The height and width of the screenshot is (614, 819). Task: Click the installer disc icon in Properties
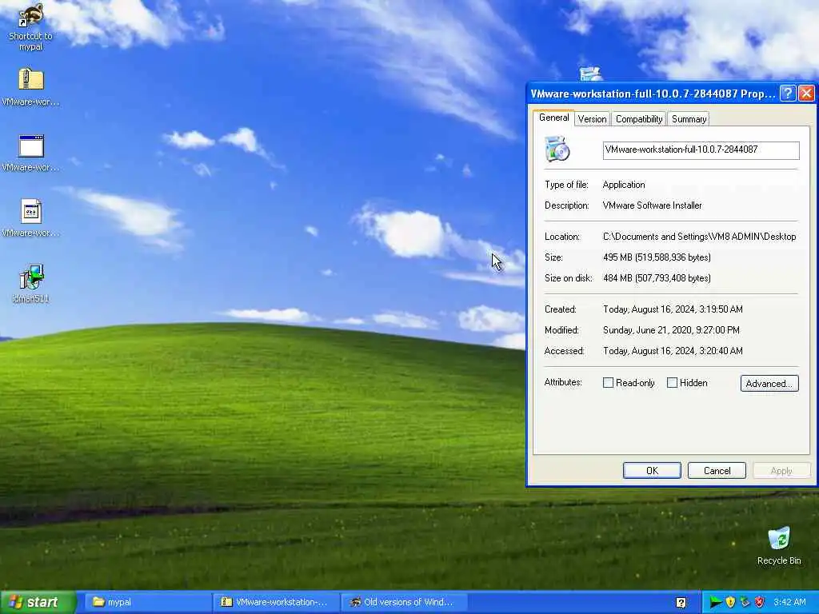(x=557, y=149)
